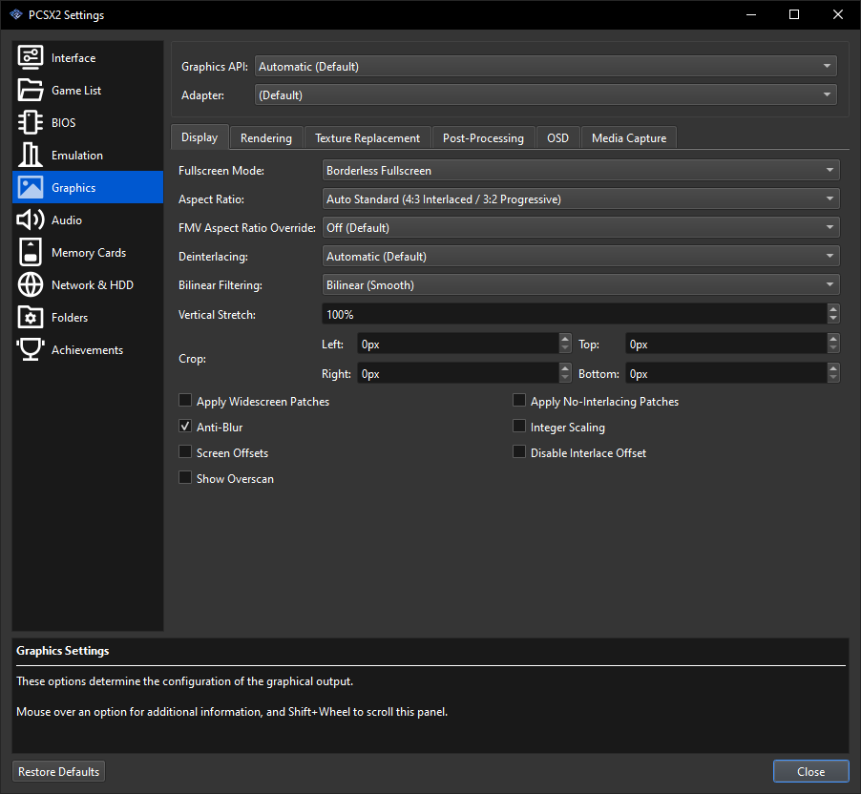Click the Emulation settings icon
The height and width of the screenshot is (794, 861).
pos(31,155)
